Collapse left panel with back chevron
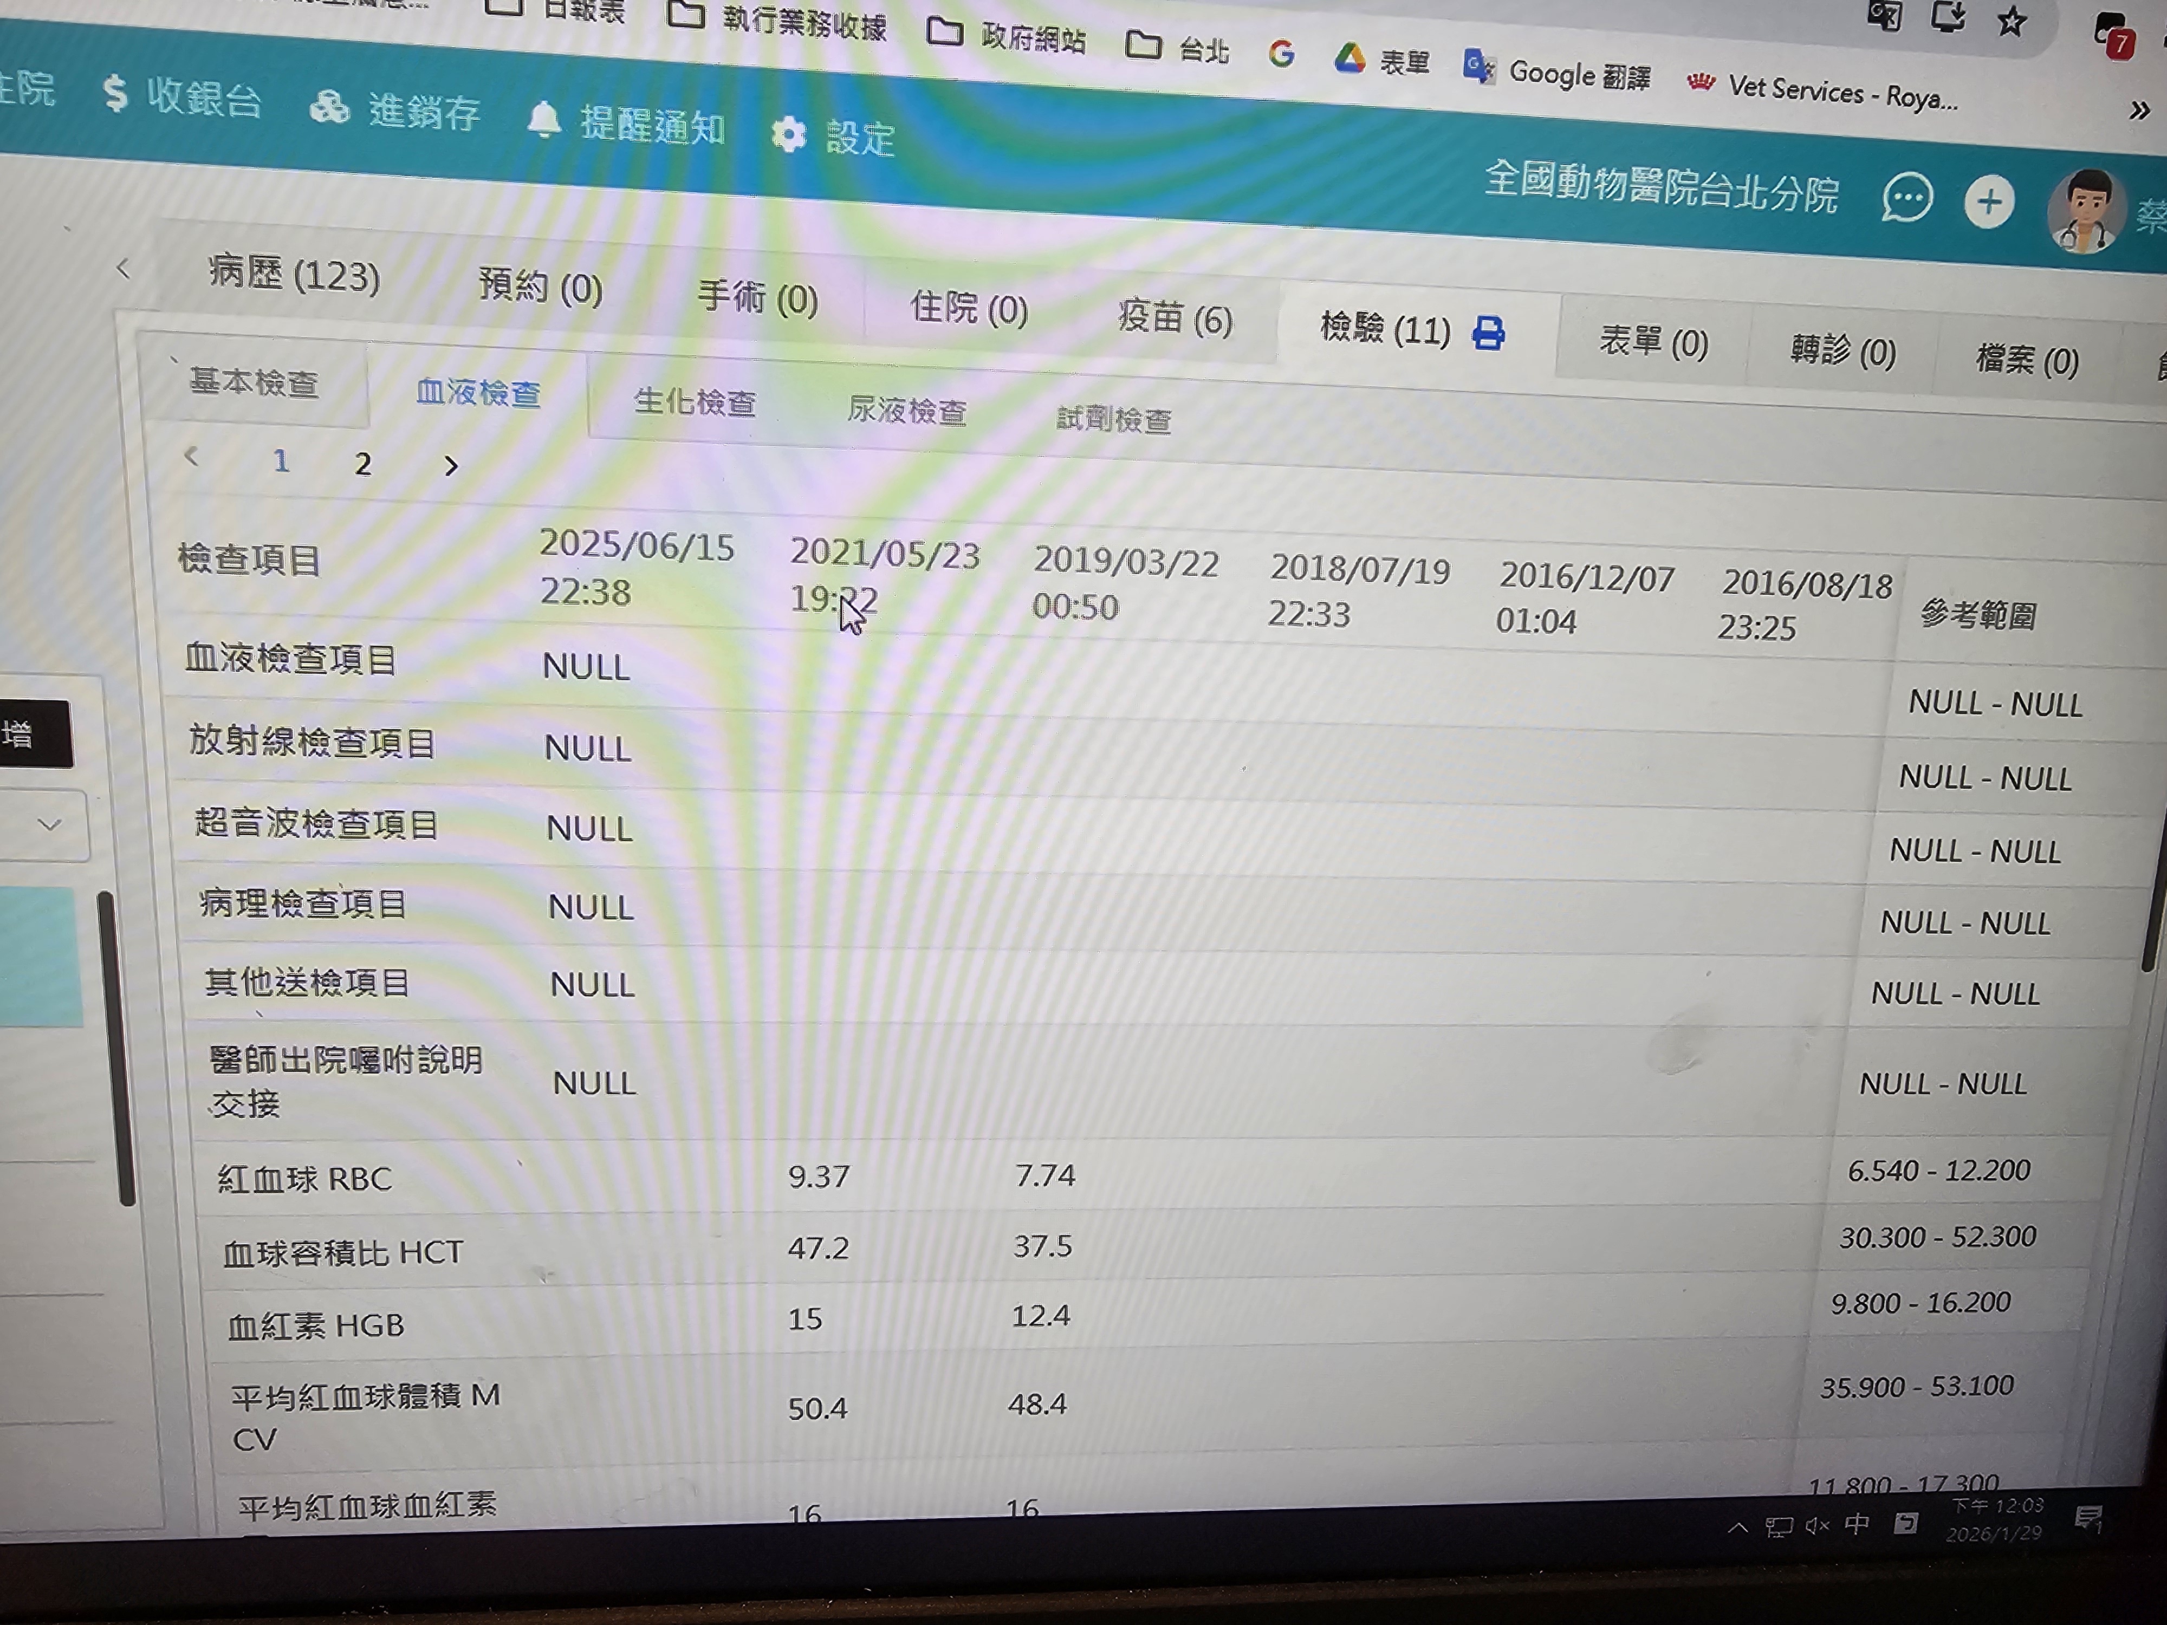The height and width of the screenshot is (1625, 2167). tap(124, 268)
